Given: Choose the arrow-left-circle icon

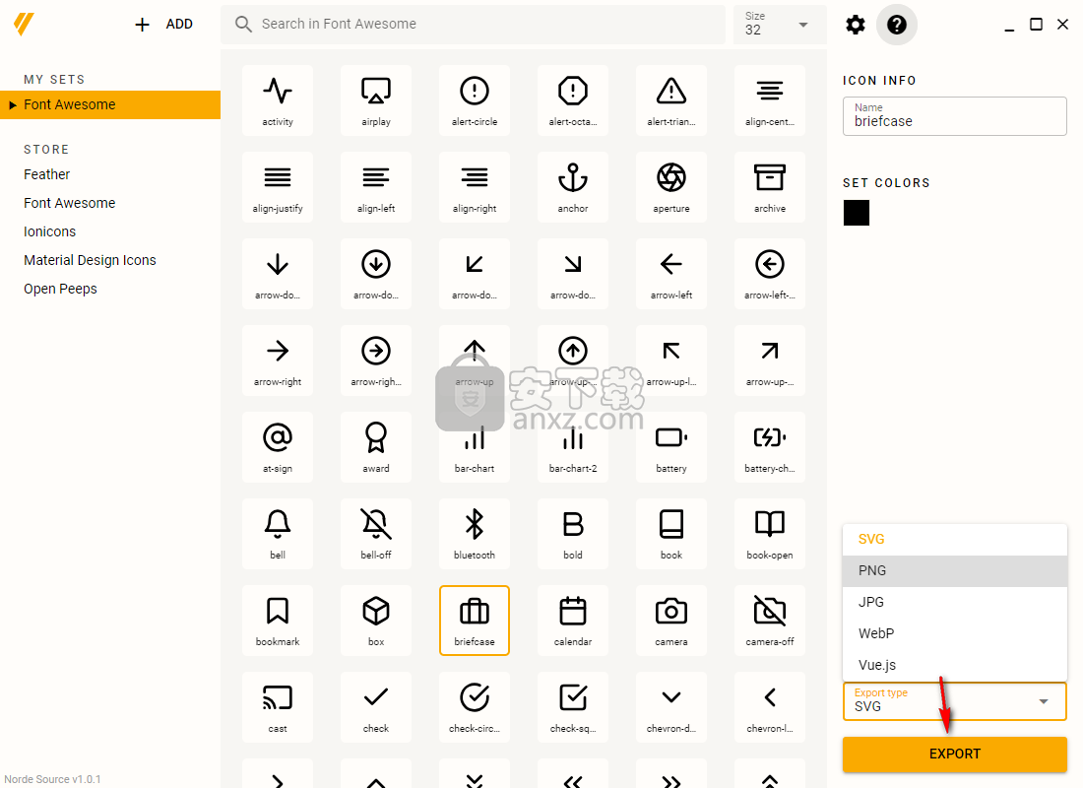Looking at the screenshot, I should coord(770,275).
